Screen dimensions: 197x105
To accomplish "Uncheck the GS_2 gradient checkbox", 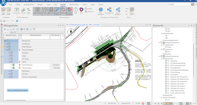I will click(166, 52).
